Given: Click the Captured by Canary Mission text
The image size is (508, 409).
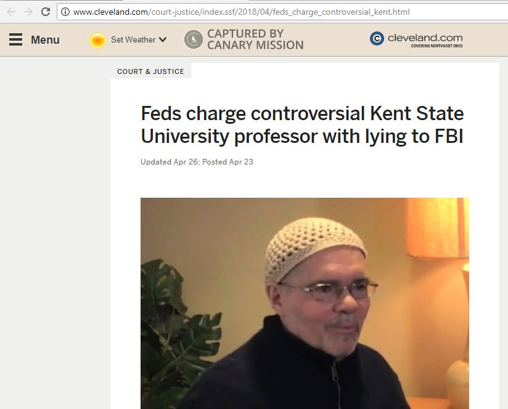Looking at the screenshot, I should [x=255, y=39].
